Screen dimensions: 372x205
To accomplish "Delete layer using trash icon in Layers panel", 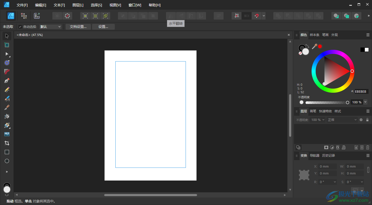I will 367,147.
